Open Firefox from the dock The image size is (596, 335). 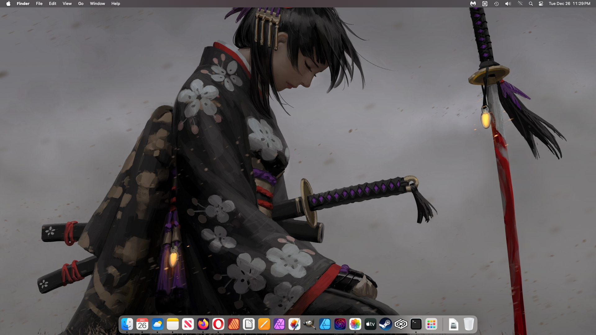pyautogui.click(x=203, y=324)
